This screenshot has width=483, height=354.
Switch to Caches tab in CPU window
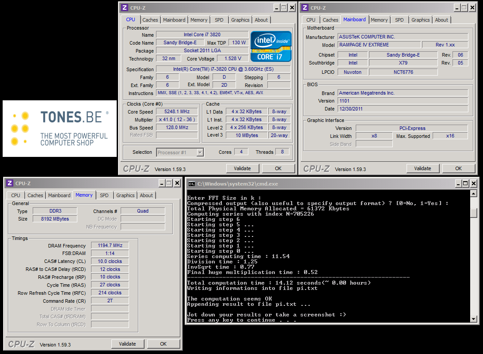pyautogui.click(x=150, y=20)
